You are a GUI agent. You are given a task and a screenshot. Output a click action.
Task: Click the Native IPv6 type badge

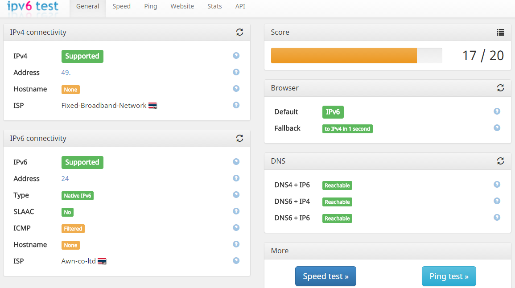click(x=78, y=196)
